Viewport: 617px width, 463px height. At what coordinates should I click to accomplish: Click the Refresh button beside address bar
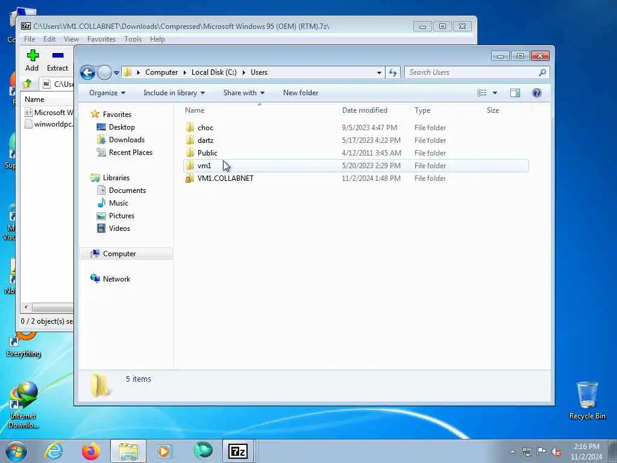[393, 72]
